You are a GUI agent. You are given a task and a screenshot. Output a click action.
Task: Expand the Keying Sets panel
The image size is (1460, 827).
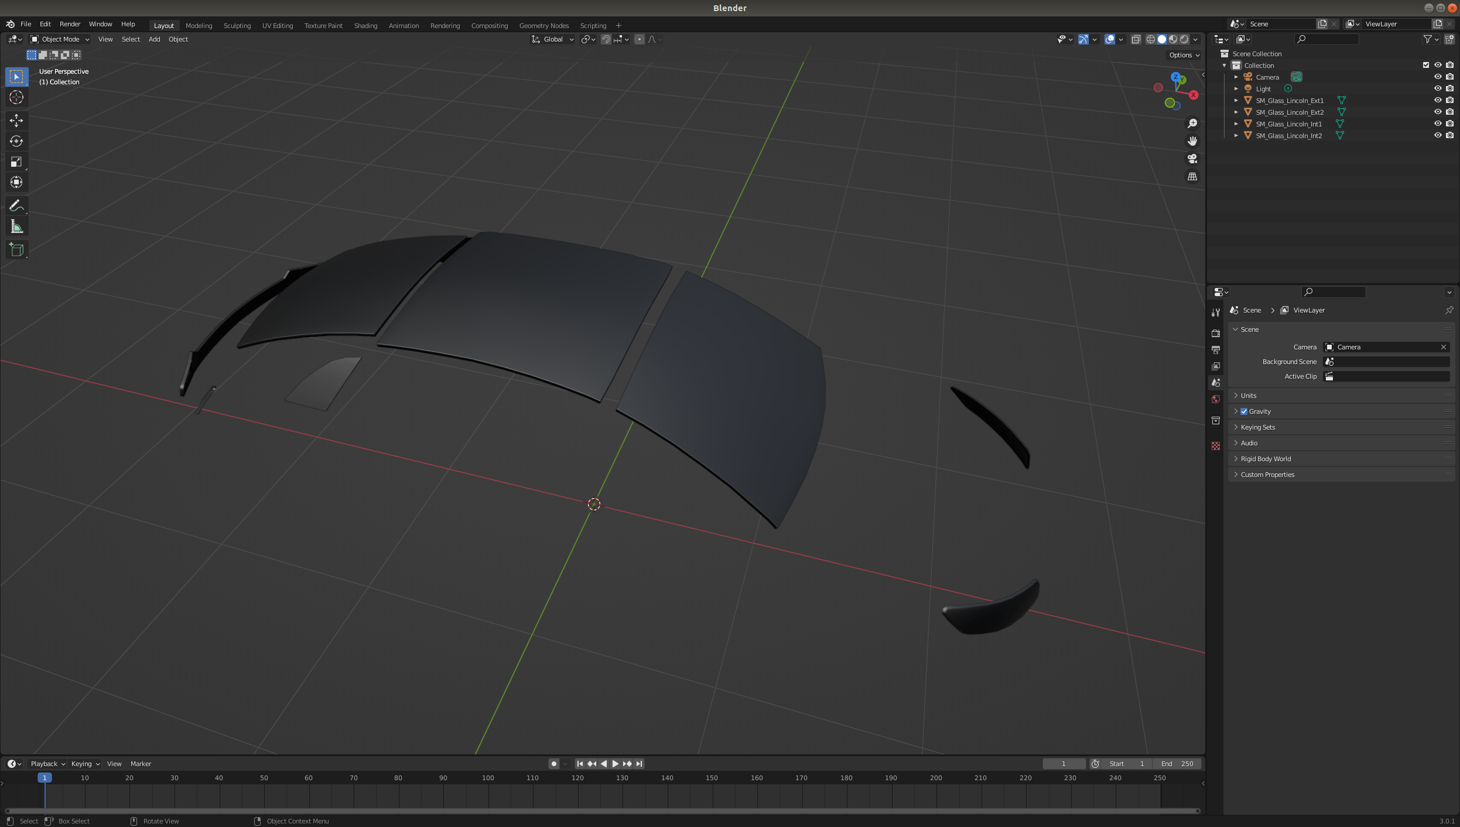pos(1341,427)
